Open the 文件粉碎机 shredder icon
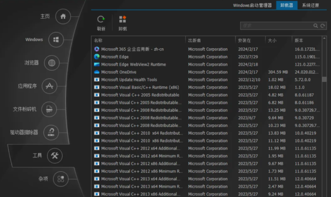Screen dimensions: 331x197 point(49,109)
